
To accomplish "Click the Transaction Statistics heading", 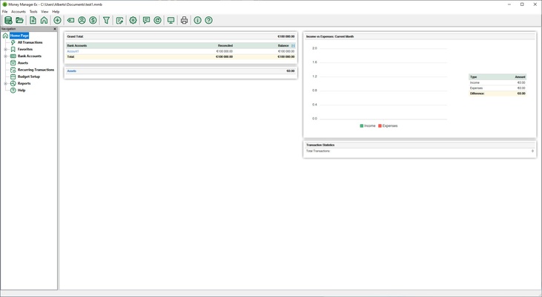I will point(320,145).
